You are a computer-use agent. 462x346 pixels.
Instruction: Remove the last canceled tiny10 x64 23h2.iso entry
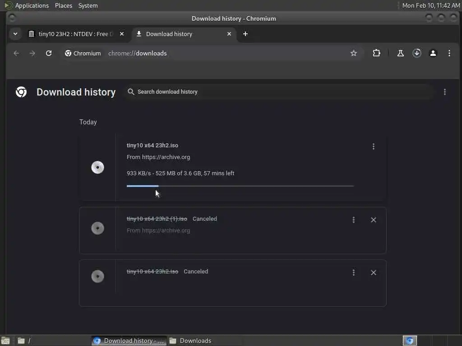pyautogui.click(x=373, y=273)
